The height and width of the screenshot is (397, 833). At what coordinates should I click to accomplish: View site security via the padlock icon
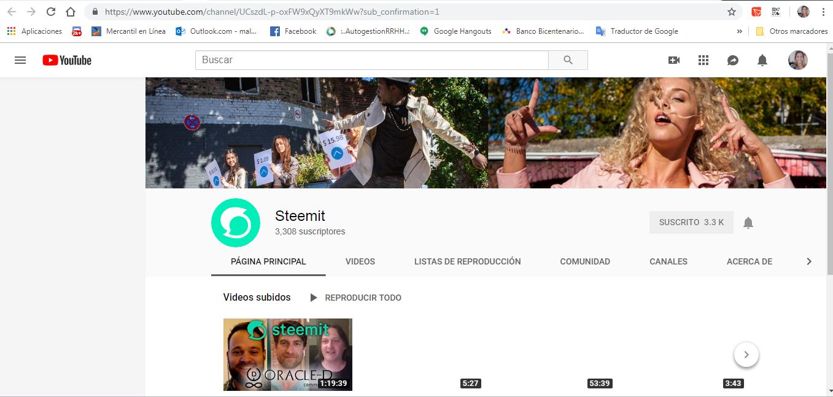pyautogui.click(x=95, y=12)
